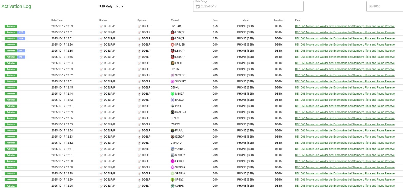
Task: Open the P2P Only dropdown
Action: [x=120, y=6]
